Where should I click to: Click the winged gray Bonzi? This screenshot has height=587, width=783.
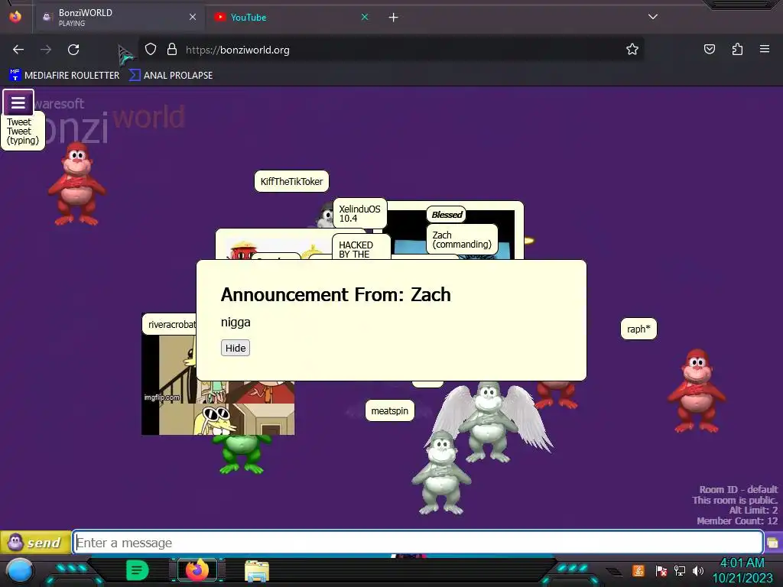tap(489, 422)
